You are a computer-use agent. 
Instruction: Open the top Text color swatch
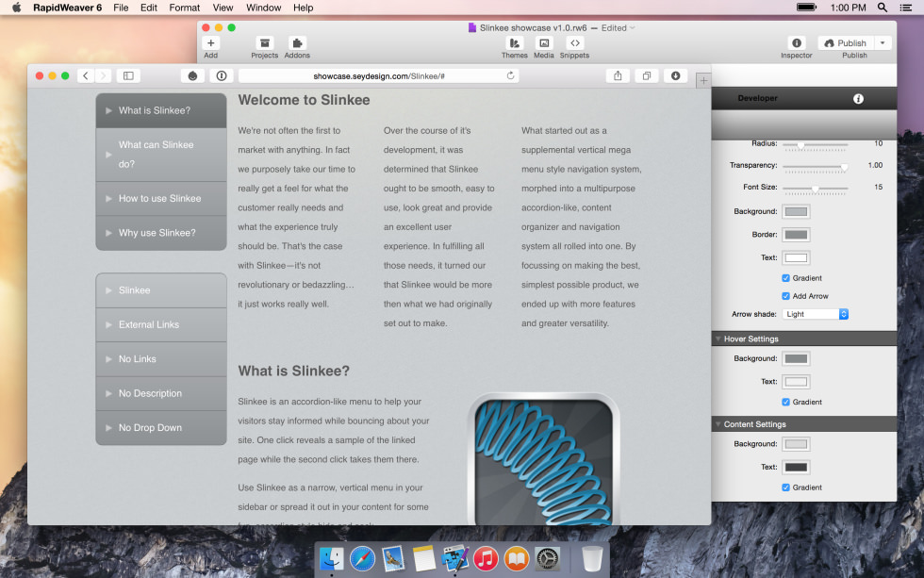[796, 257]
